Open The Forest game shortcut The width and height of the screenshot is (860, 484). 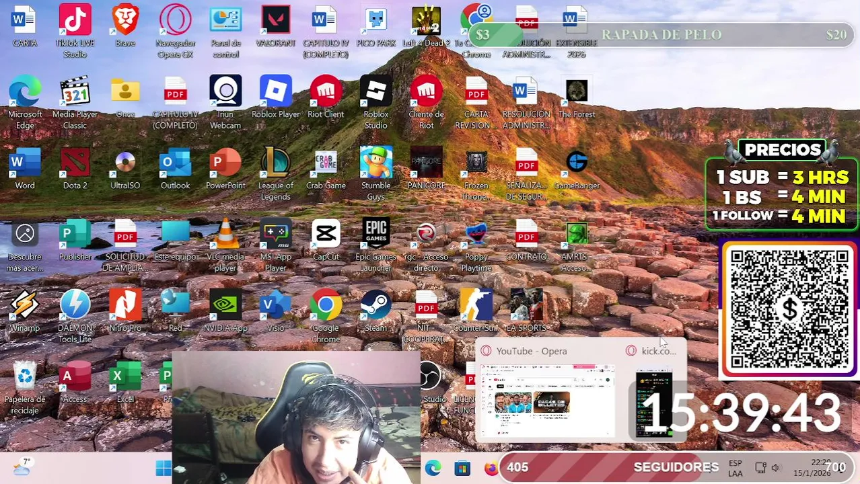point(577,98)
